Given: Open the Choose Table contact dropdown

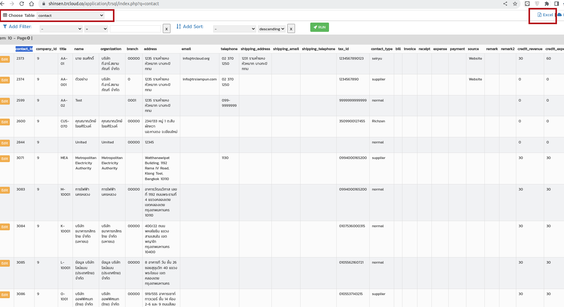Looking at the screenshot, I should [70, 15].
